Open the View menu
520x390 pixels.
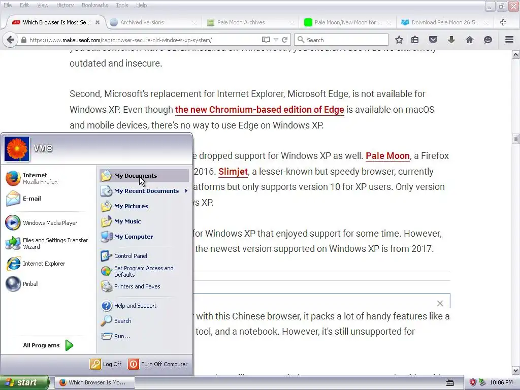pos(43,5)
